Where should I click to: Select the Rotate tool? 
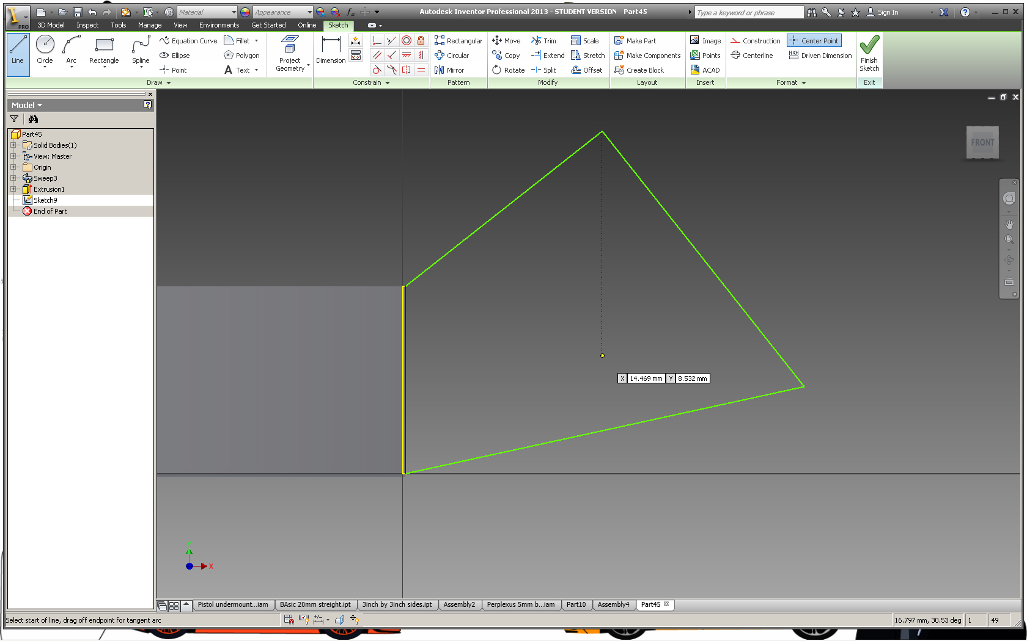[509, 70]
